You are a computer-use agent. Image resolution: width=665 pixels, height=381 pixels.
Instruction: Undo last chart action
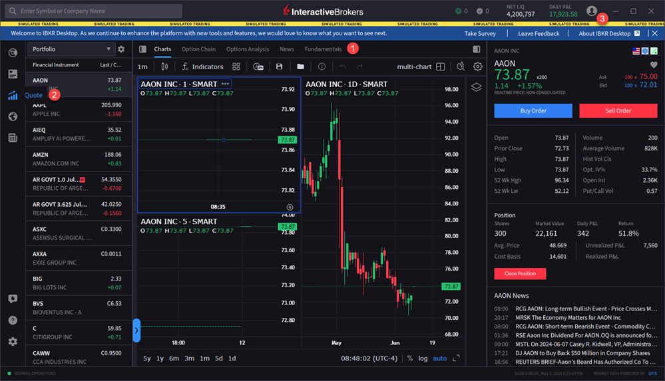[343, 66]
